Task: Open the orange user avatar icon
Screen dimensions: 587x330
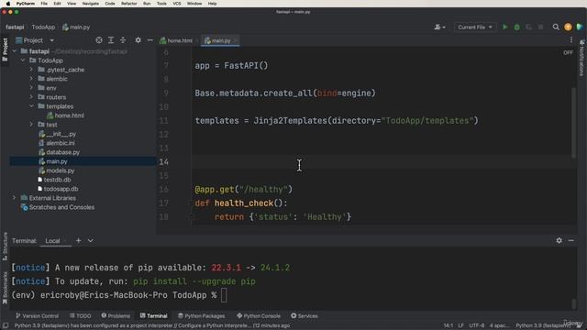Action: coord(568,27)
